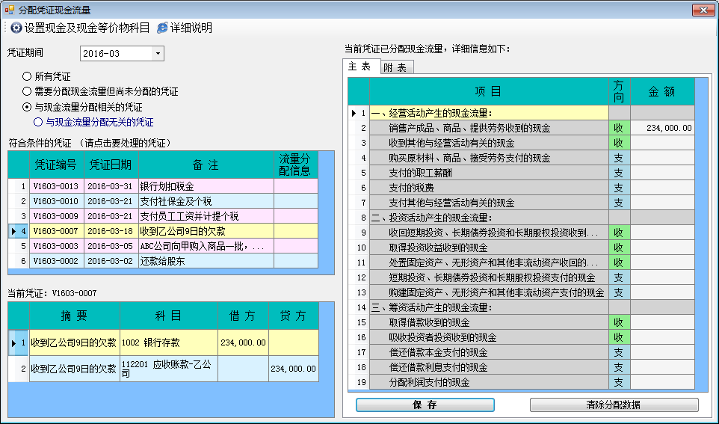Select the 支付的税费 row
The height and width of the screenshot is (424, 719).
(522, 188)
